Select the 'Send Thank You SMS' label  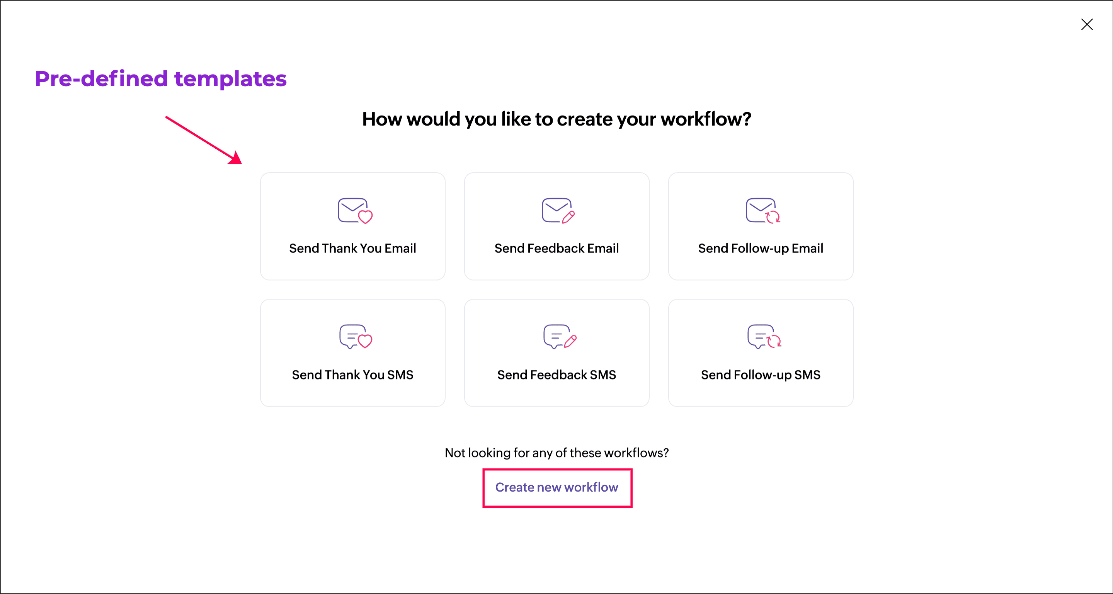point(352,375)
